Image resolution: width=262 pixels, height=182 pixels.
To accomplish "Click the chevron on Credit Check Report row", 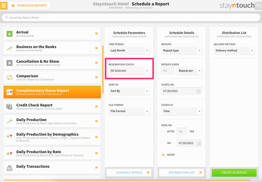I will point(97,107).
